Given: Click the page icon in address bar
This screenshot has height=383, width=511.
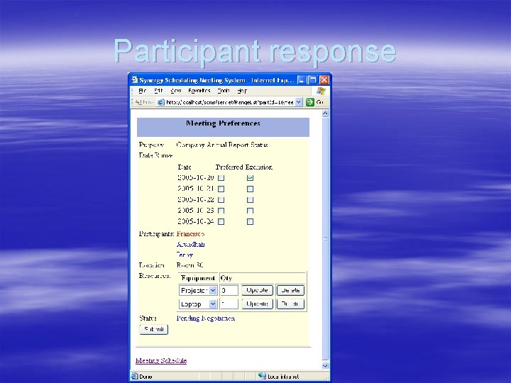Looking at the screenshot, I should point(160,102).
